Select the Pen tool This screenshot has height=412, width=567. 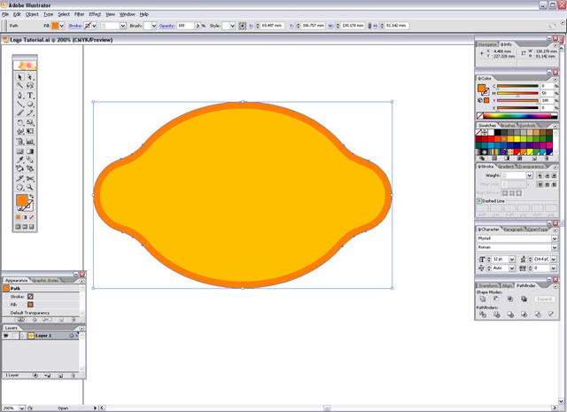19,96
